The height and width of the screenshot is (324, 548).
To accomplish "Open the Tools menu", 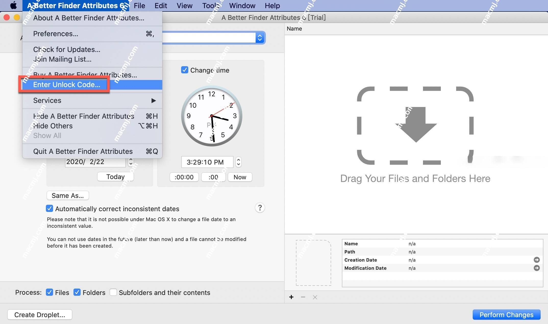I will [211, 6].
